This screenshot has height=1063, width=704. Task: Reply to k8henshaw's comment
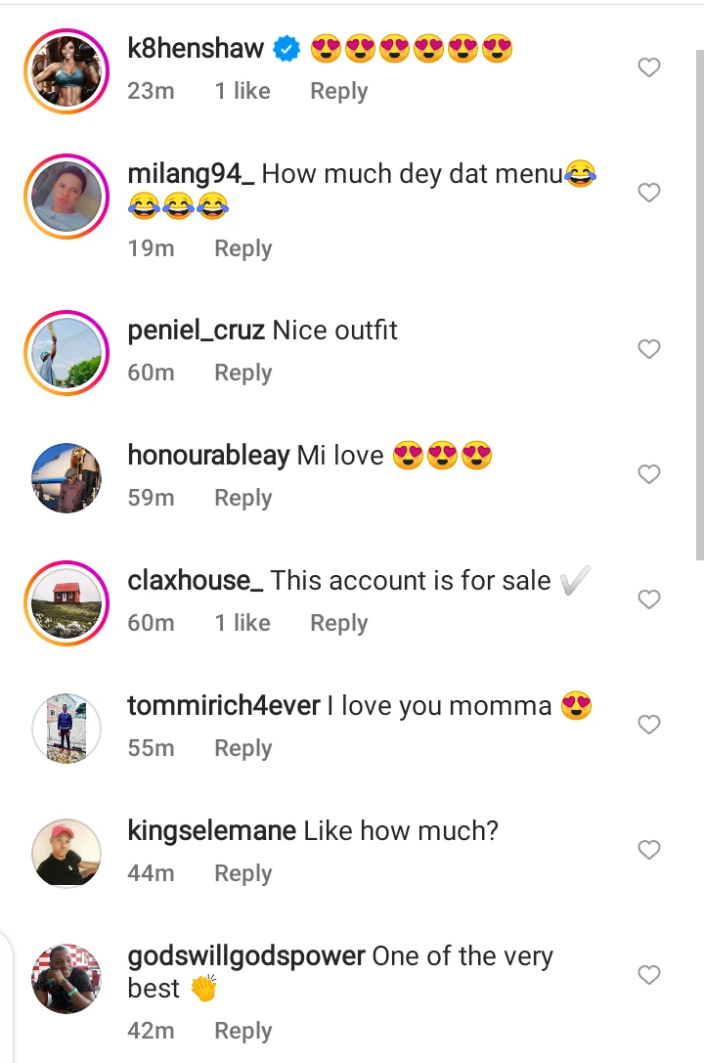point(338,91)
